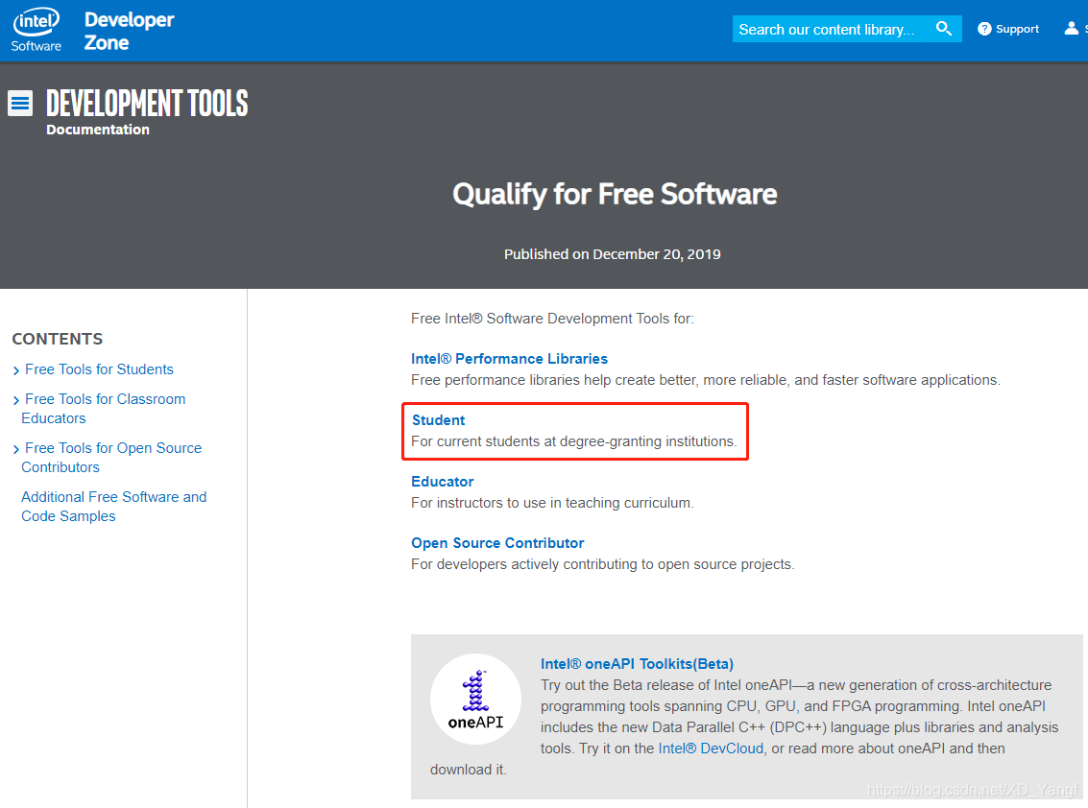Click the Qualify for Free Software title
This screenshot has width=1088, height=808.
pyautogui.click(x=615, y=194)
